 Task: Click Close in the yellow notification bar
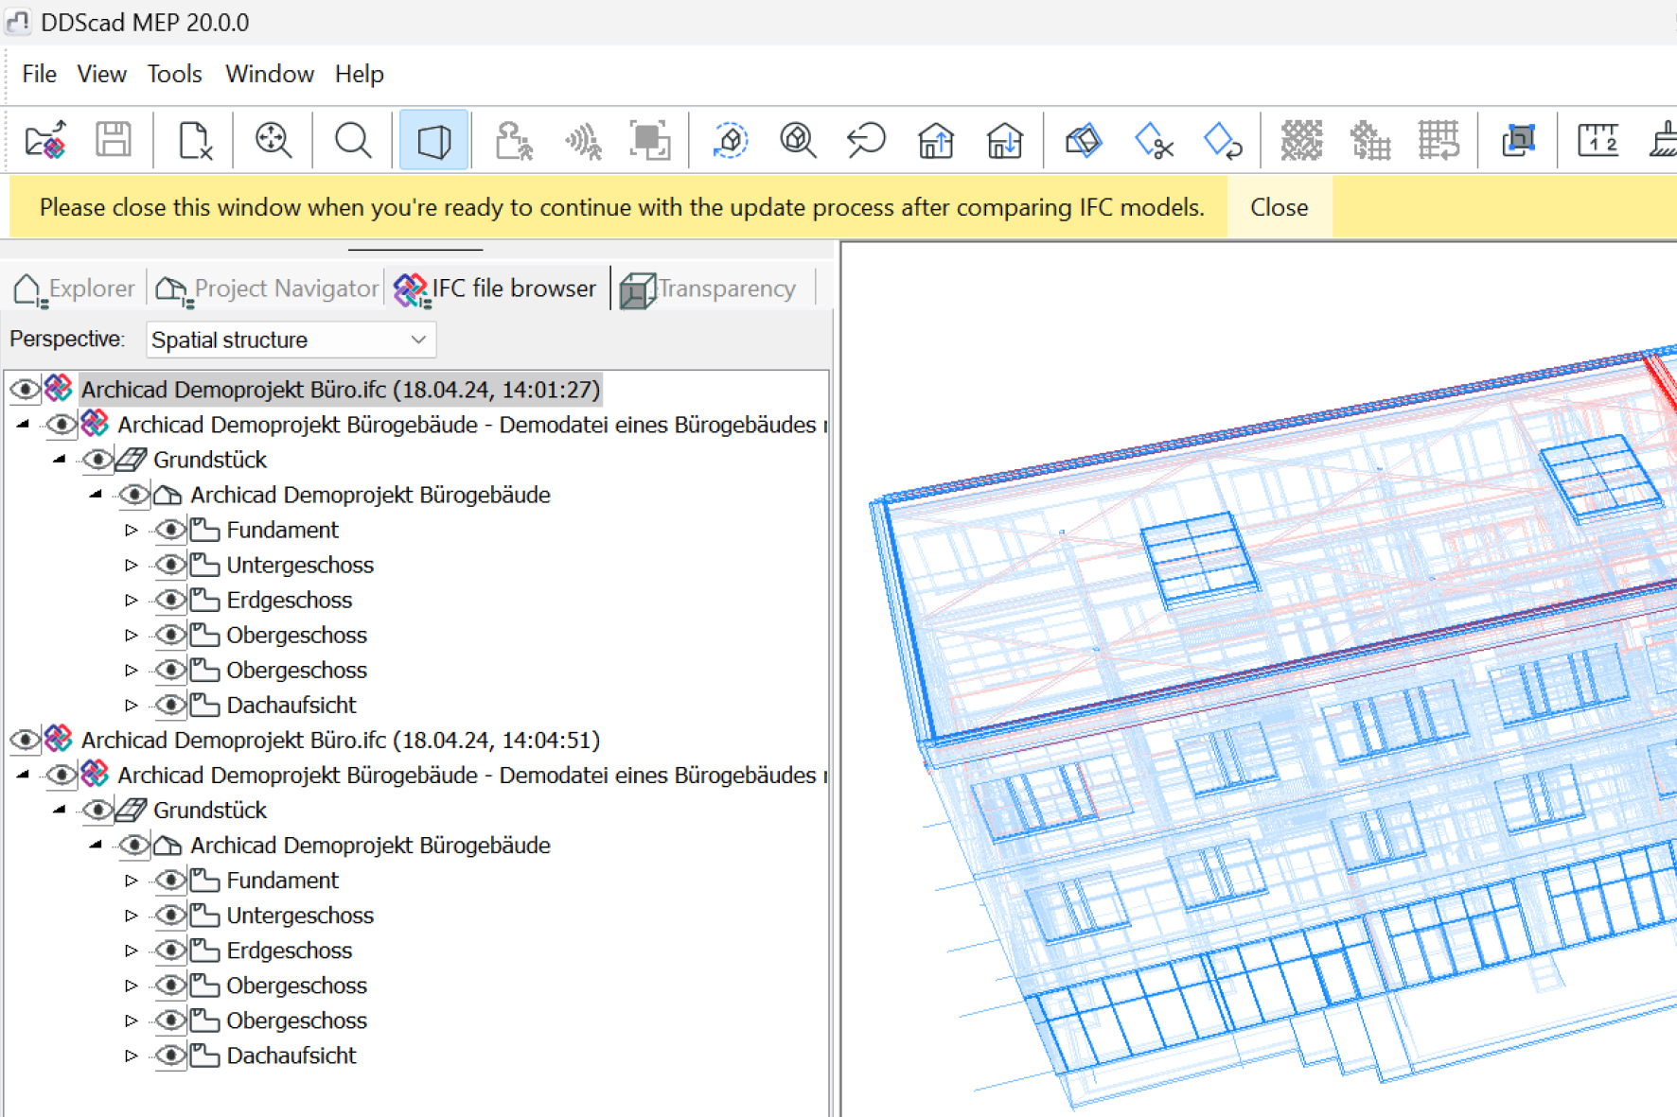(x=1279, y=207)
